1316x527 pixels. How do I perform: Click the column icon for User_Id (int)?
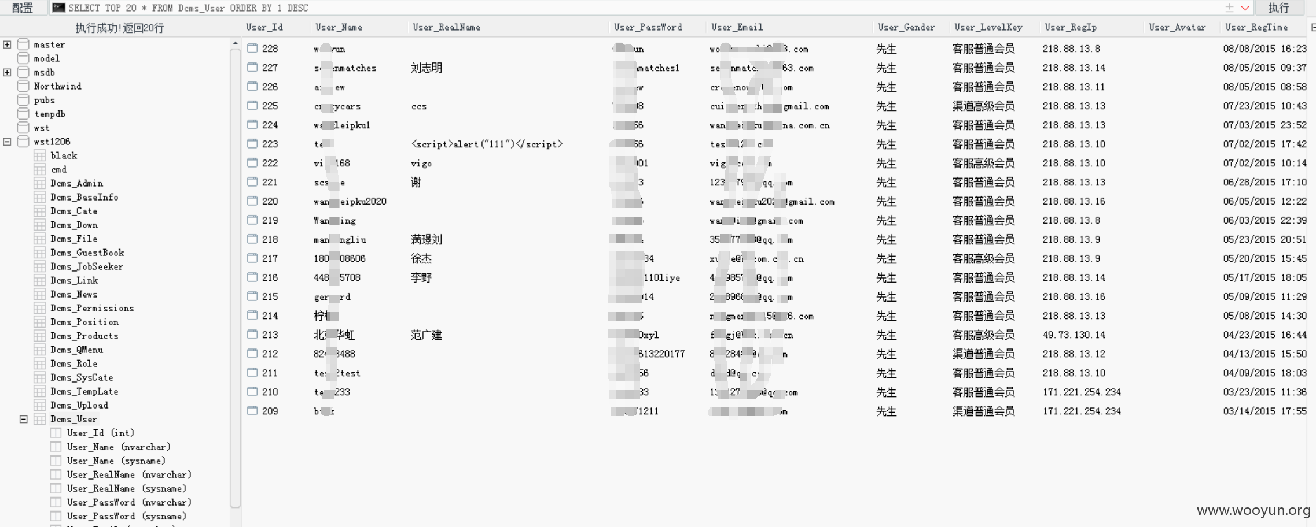[x=56, y=433]
